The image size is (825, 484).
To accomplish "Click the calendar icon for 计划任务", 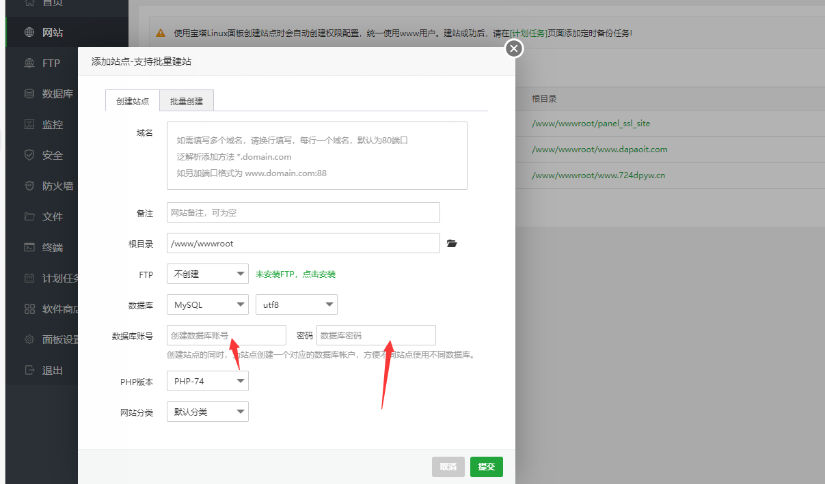I will (x=29, y=278).
